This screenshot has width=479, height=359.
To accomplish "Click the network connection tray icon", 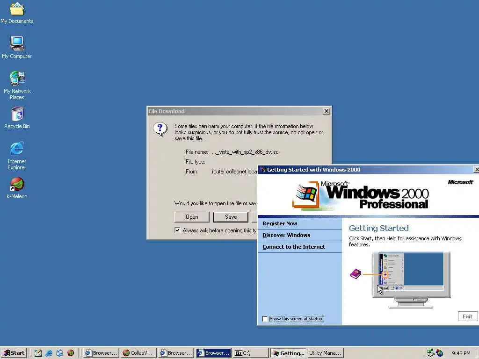I will tap(431, 353).
